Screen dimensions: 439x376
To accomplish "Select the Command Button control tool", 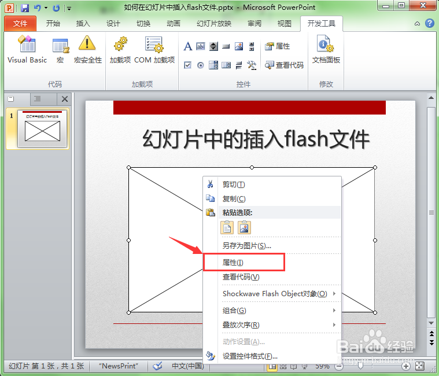I will point(226,46).
